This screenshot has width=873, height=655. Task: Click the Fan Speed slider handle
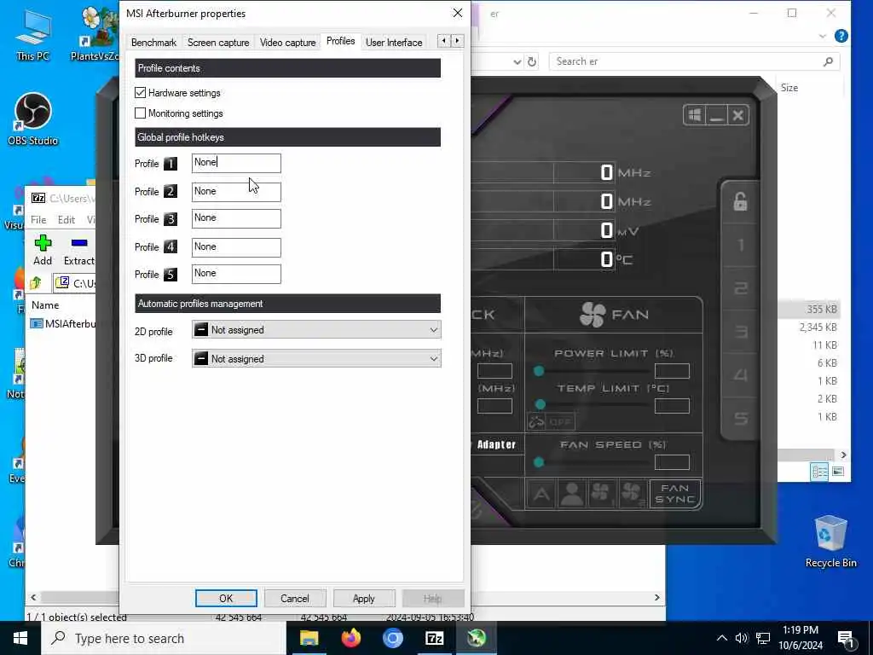[x=539, y=462]
